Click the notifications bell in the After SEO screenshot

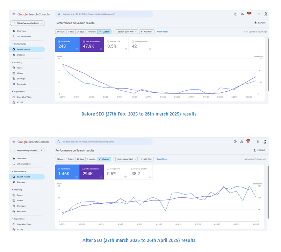tap(248, 142)
